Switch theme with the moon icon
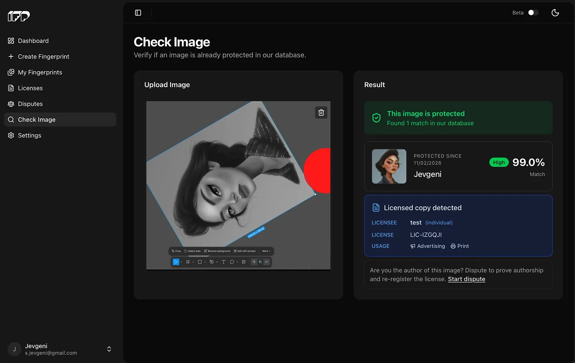 click(555, 13)
